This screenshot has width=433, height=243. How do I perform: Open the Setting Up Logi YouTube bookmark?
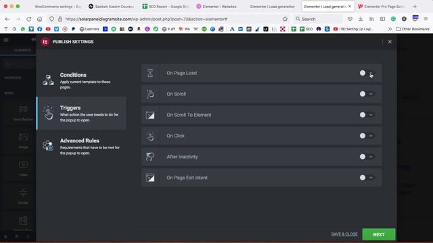[353, 29]
